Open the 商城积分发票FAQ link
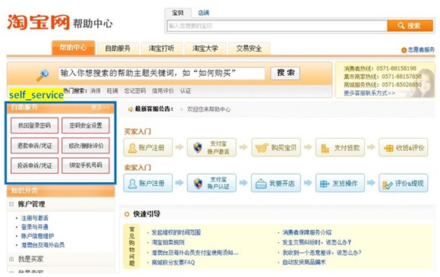440x277 pixels. click(x=173, y=263)
